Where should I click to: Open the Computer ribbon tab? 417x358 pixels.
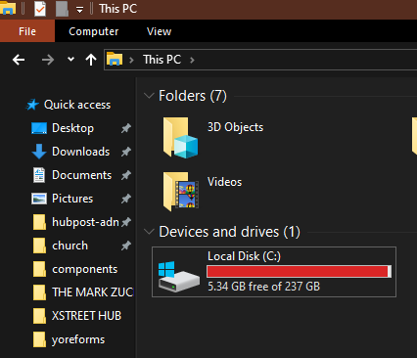[94, 31]
